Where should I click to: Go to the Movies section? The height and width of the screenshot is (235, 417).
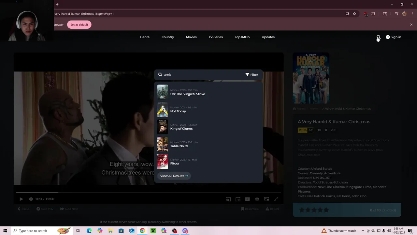191,37
